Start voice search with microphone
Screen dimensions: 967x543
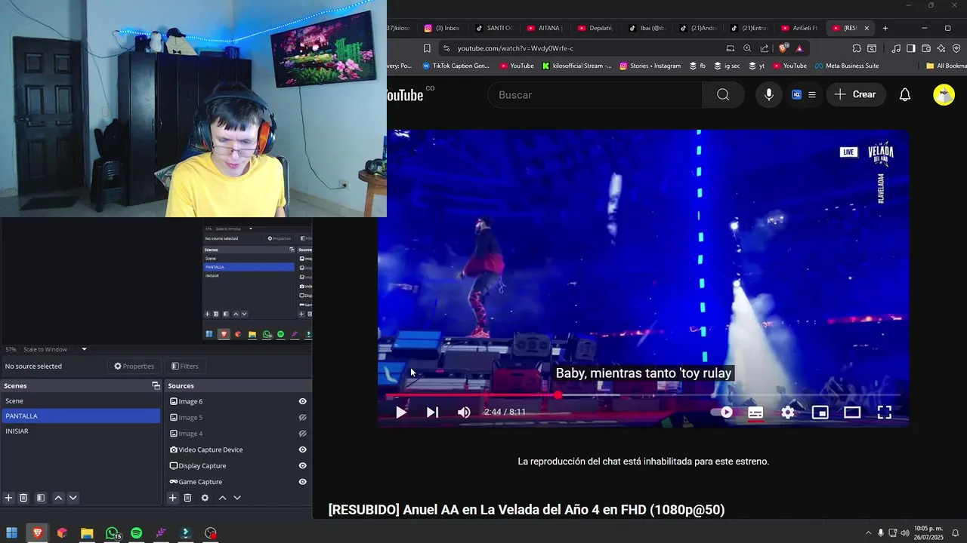coord(769,95)
